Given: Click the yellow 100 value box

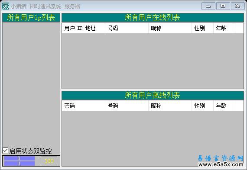Looking at the screenshot, I should 49,161.
